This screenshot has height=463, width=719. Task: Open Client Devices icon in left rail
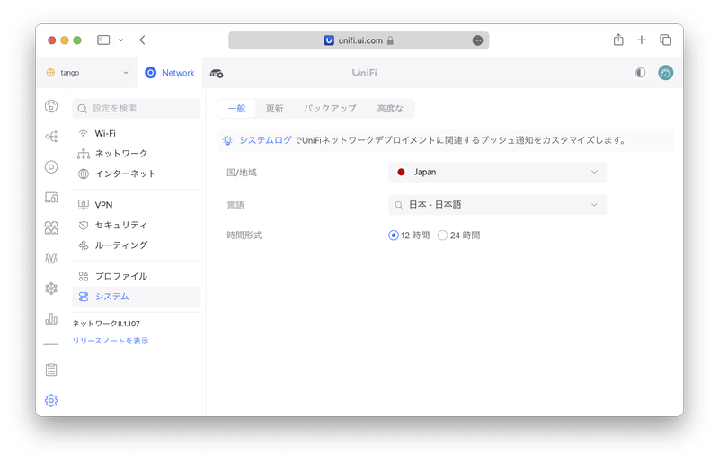tap(51, 197)
